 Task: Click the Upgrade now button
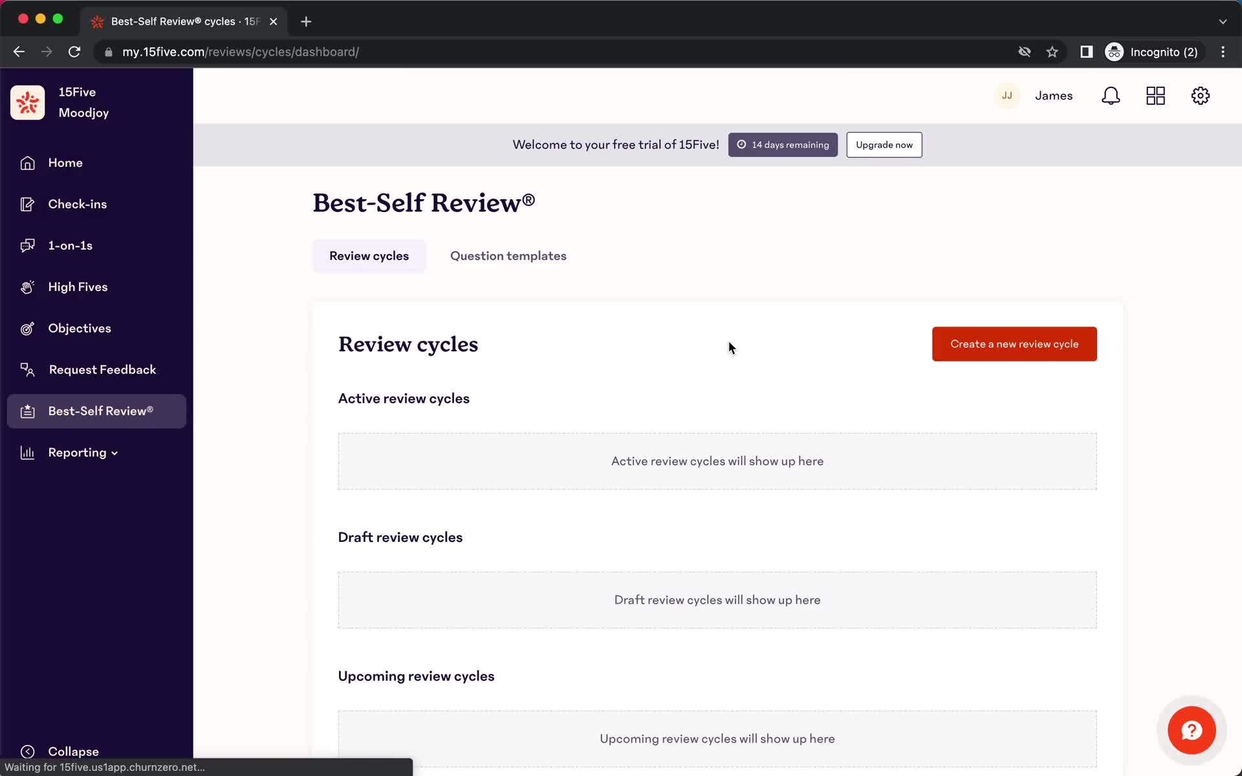tap(884, 144)
